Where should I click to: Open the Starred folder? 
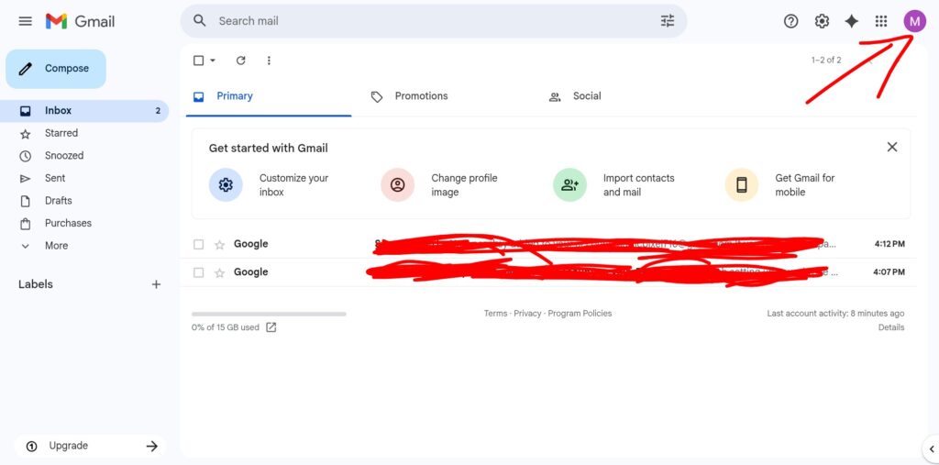(83, 133)
